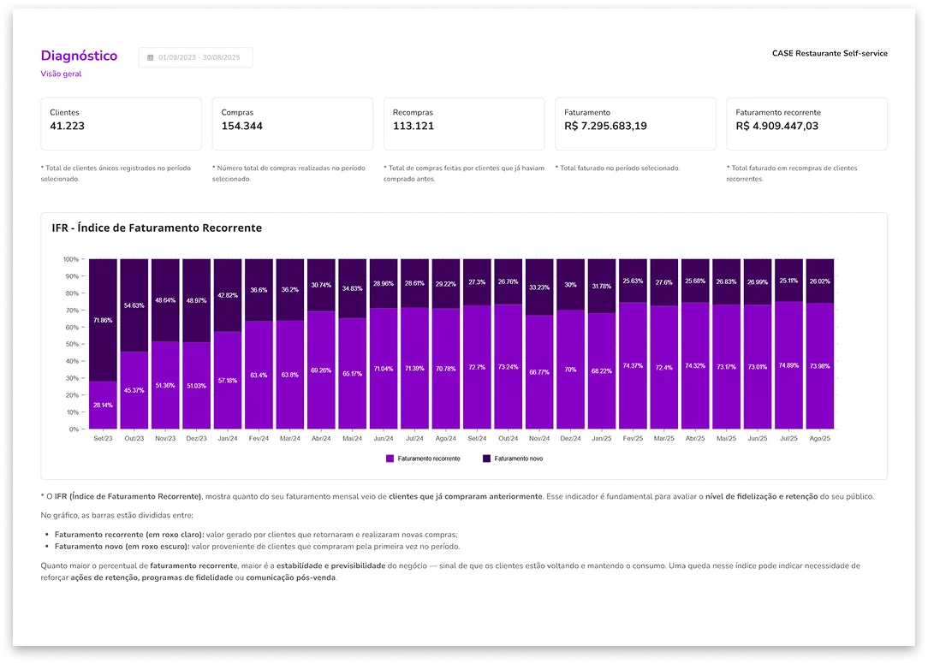Click the Visão geral link
The height and width of the screenshot is (663, 928).
[x=61, y=74]
